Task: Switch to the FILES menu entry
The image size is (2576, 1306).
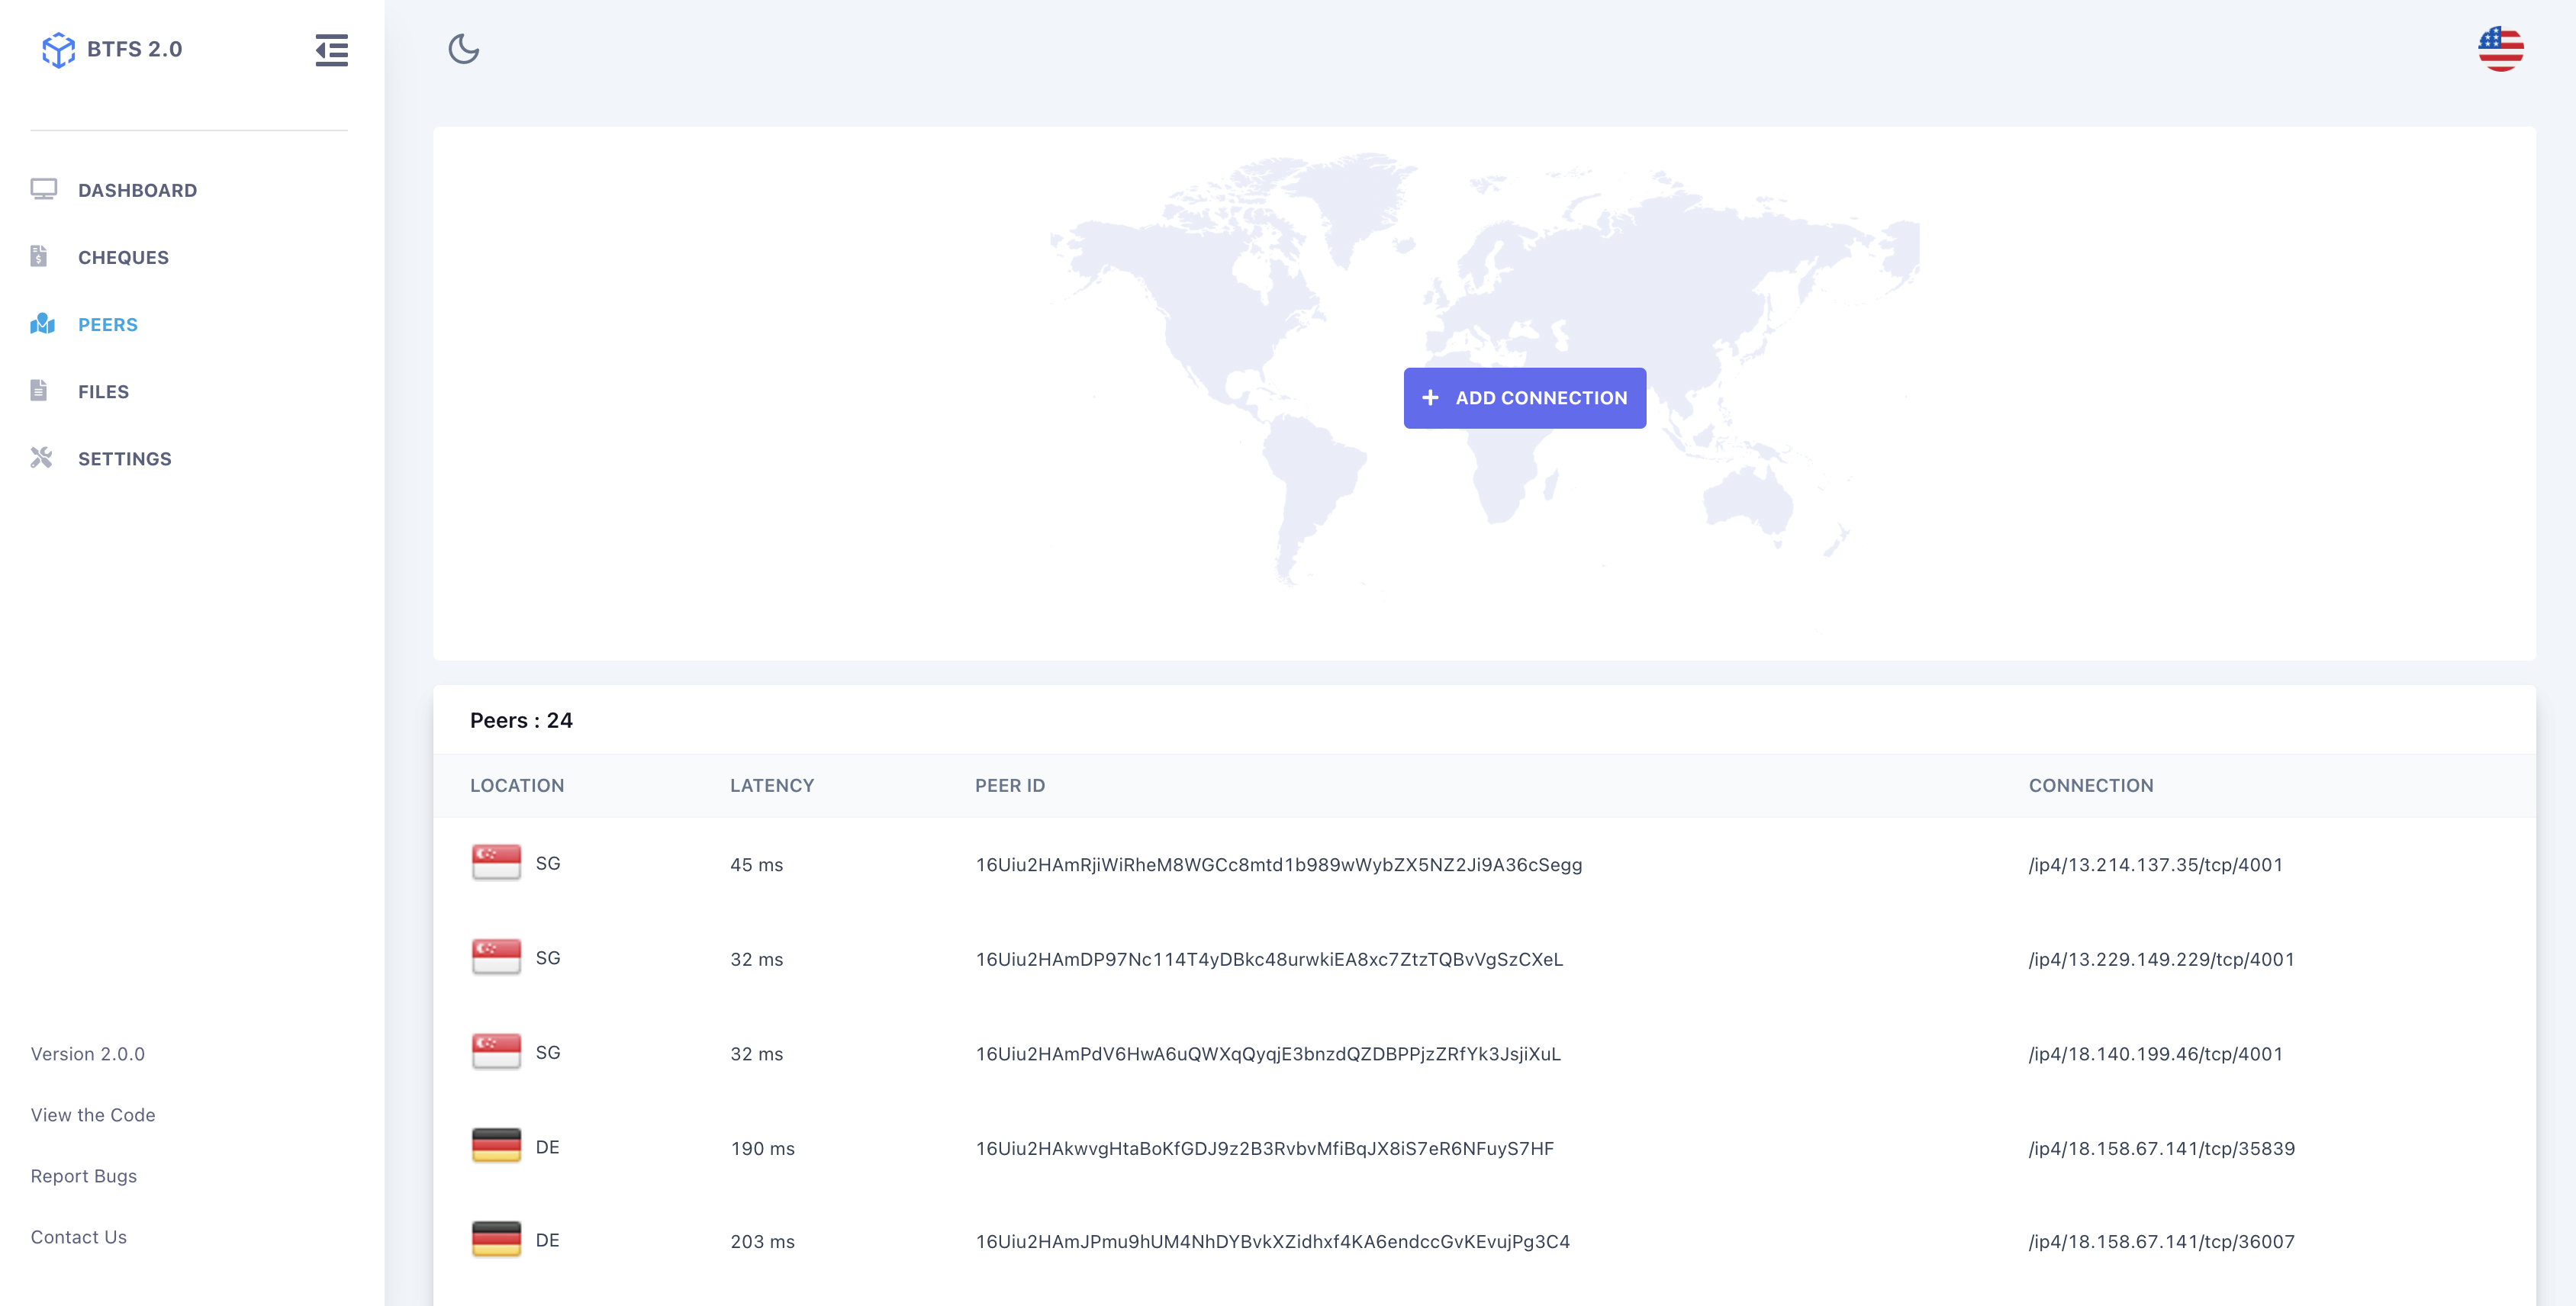Action: (x=103, y=391)
